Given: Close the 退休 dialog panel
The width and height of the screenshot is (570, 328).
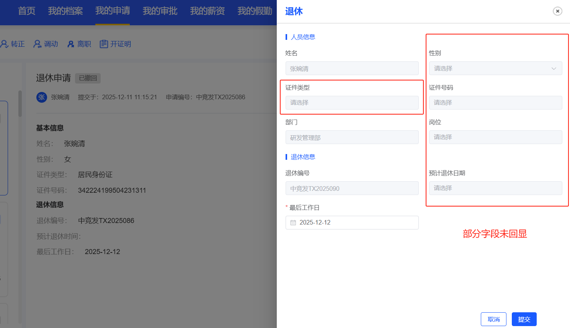Looking at the screenshot, I should point(557,11).
